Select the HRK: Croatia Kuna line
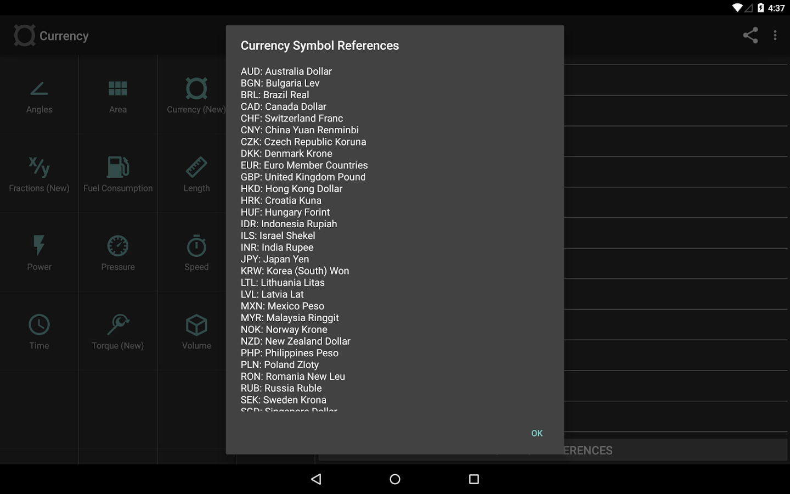This screenshot has height=494, width=790. click(281, 200)
